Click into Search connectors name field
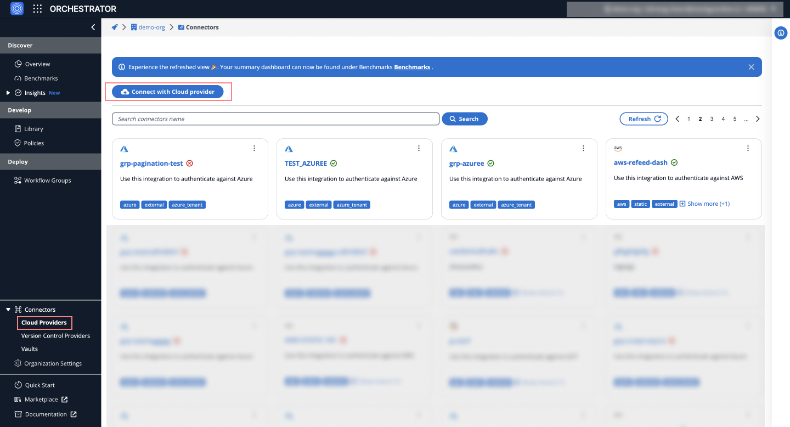 coord(275,119)
